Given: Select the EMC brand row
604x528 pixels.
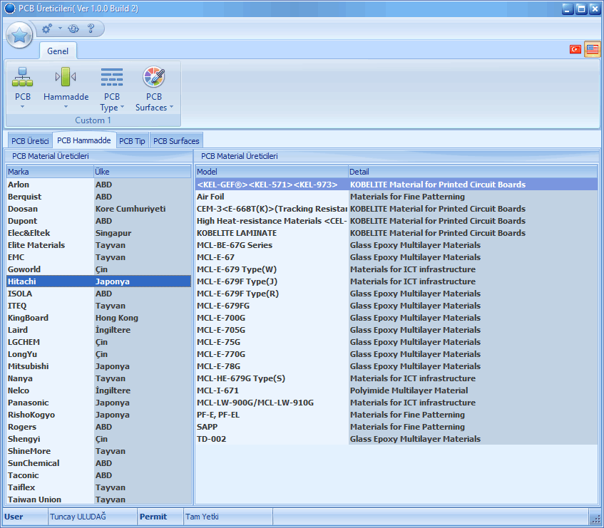Looking at the screenshot, I should pyautogui.click(x=98, y=257).
